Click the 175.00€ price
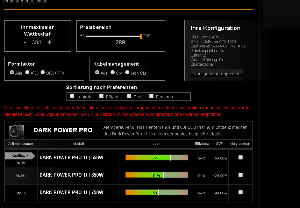 [x=220, y=176]
